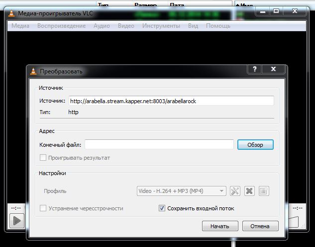The width and height of the screenshot is (315, 247).
Task: Minimize the VLC main window
Action: [263, 11]
